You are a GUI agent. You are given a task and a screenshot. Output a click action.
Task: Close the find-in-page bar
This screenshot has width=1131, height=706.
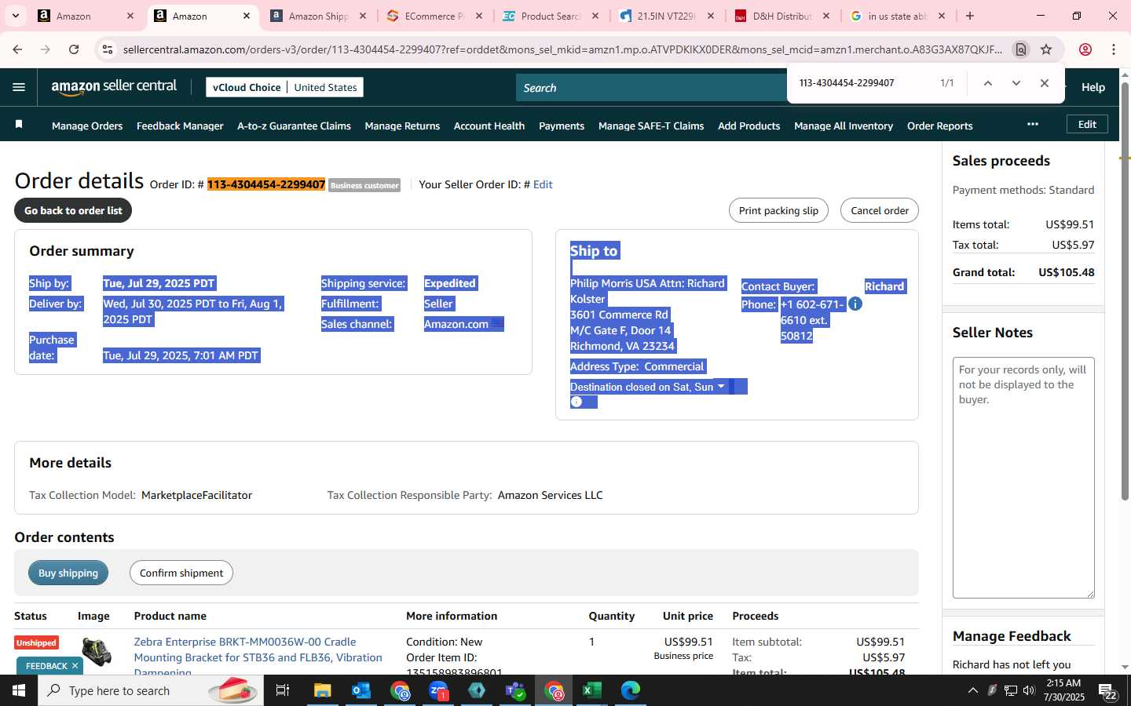pyautogui.click(x=1044, y=83)
